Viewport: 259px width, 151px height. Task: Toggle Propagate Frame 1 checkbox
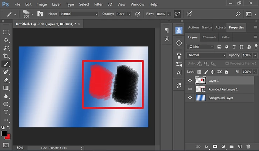tap(227, 63)
